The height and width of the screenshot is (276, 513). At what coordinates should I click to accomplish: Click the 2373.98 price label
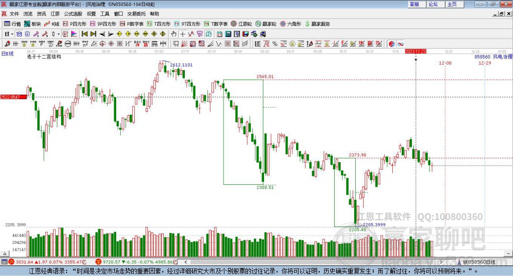tap(357, 155)
